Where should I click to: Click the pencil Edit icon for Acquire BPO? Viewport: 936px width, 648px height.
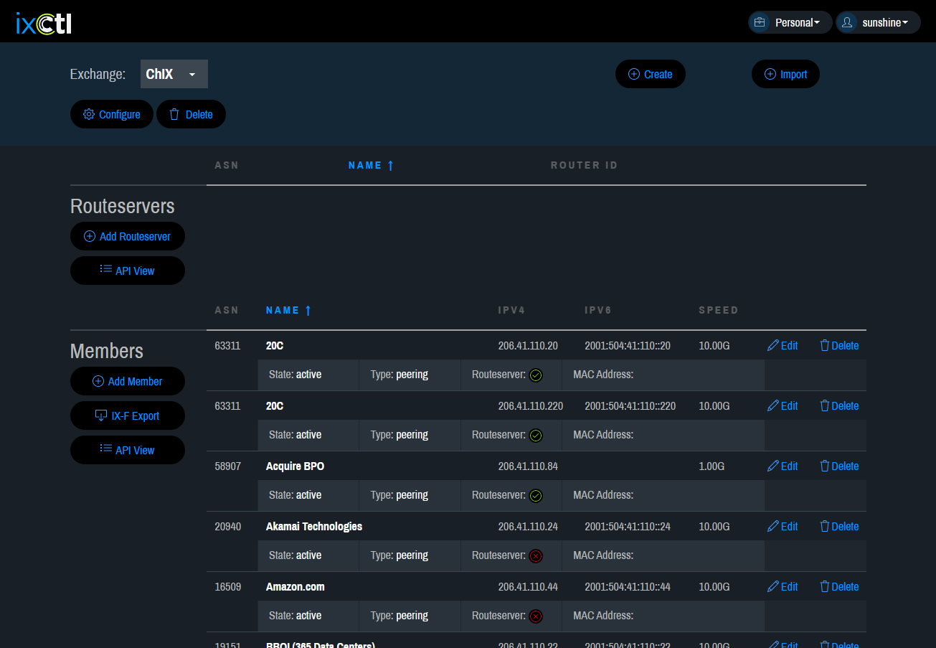[x=772, y=466]
